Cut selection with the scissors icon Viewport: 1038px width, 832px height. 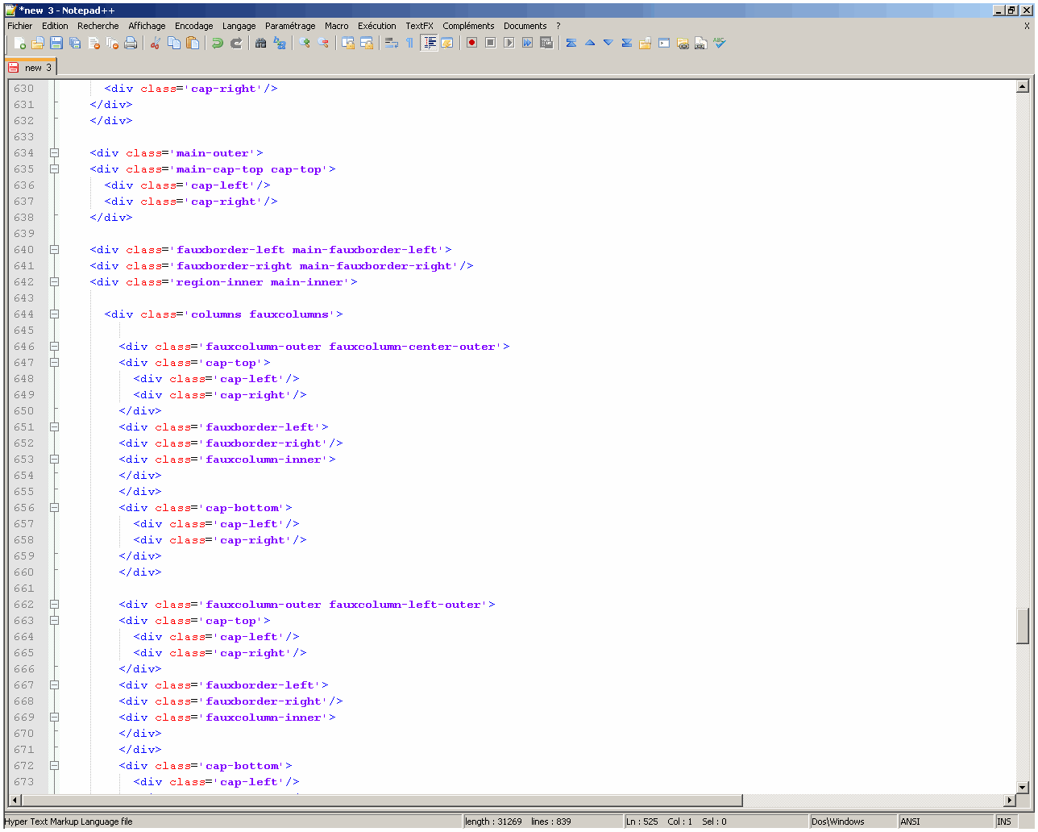(155, 43)
